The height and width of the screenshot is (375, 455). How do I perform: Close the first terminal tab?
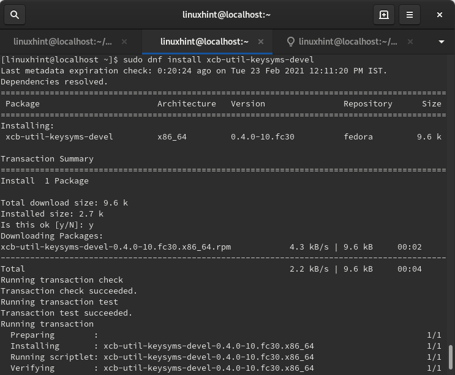click(124, 42)
